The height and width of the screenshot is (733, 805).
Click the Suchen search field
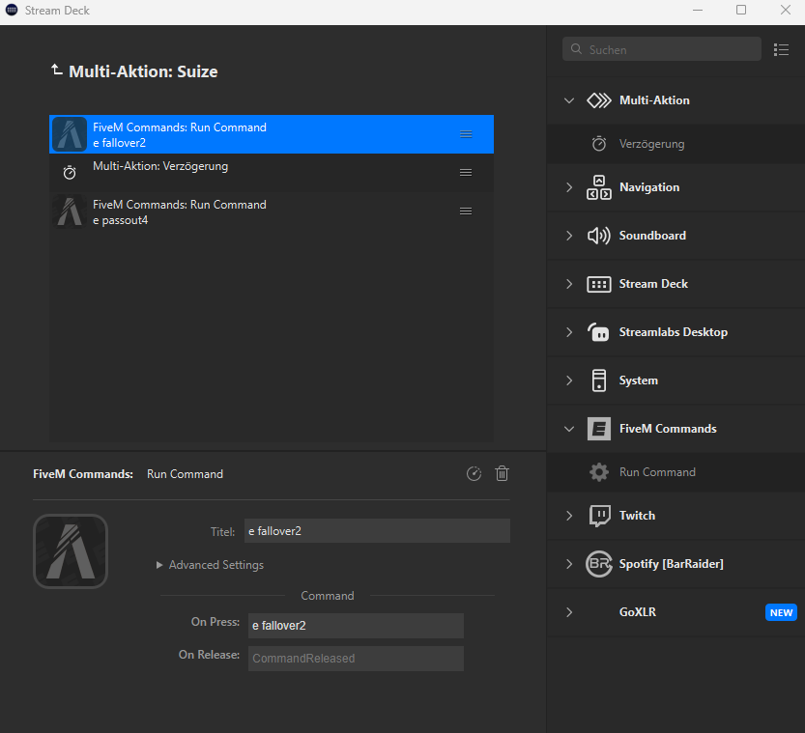[x=667, y=49]
